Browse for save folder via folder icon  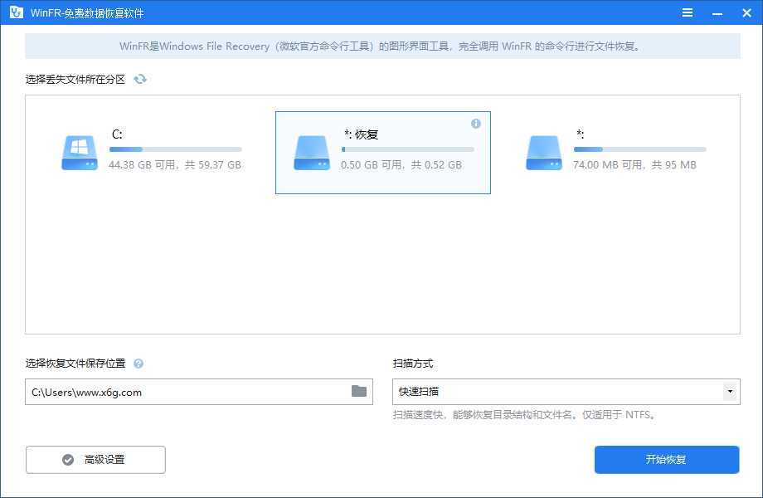(x=359, y=392)
